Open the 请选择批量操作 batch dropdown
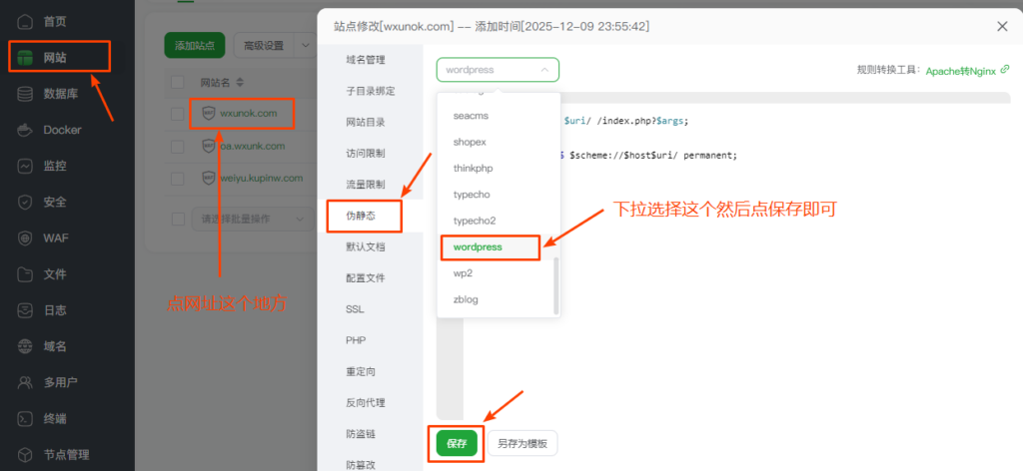This screenshot has width=1023, height=471. tap(253, 219)
